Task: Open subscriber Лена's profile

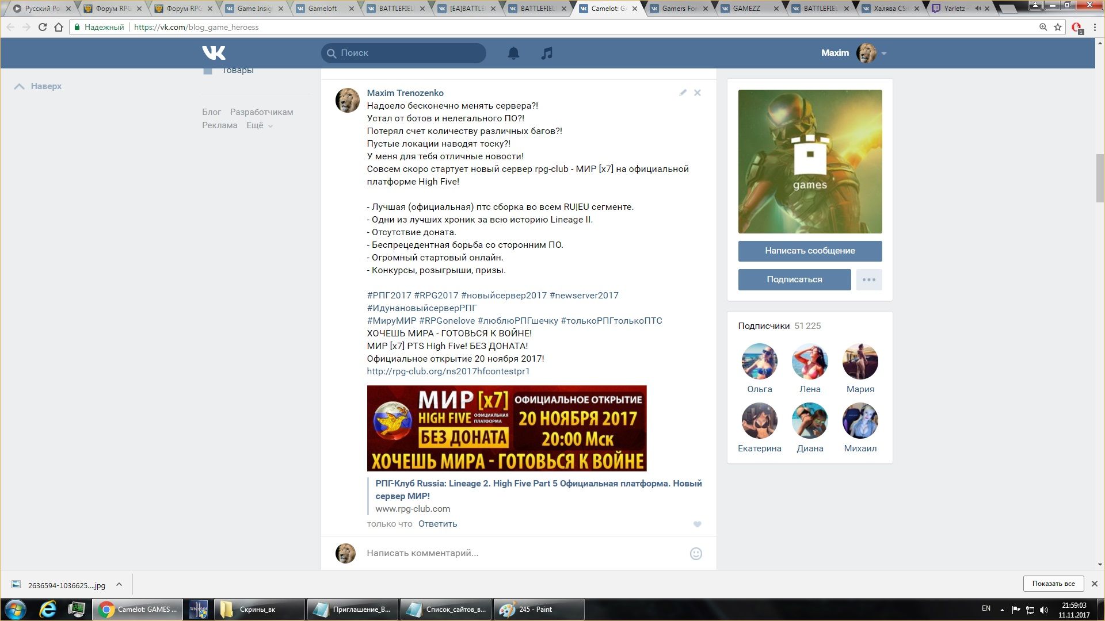Action: tap(810, 362)
